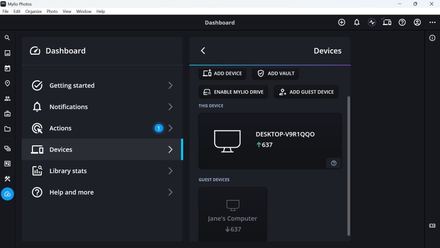
Task: Go back using the Devices back arrow
Action: [203, 51]
